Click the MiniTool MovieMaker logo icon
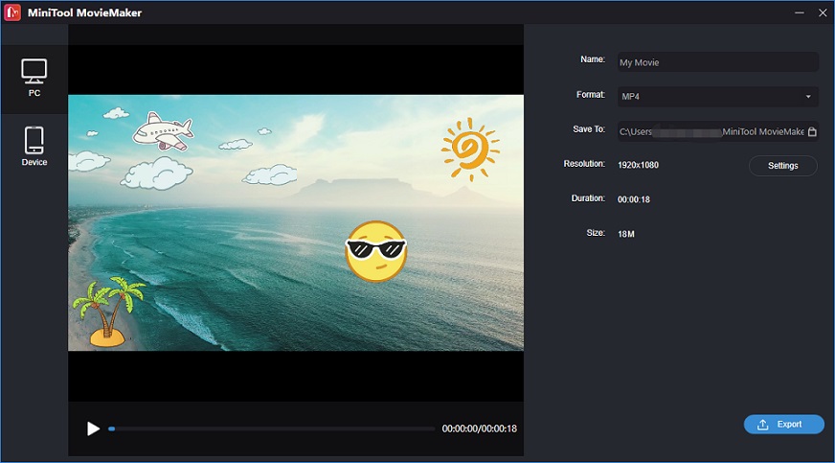The image size is (835, 463). click(x=12, y=12)
